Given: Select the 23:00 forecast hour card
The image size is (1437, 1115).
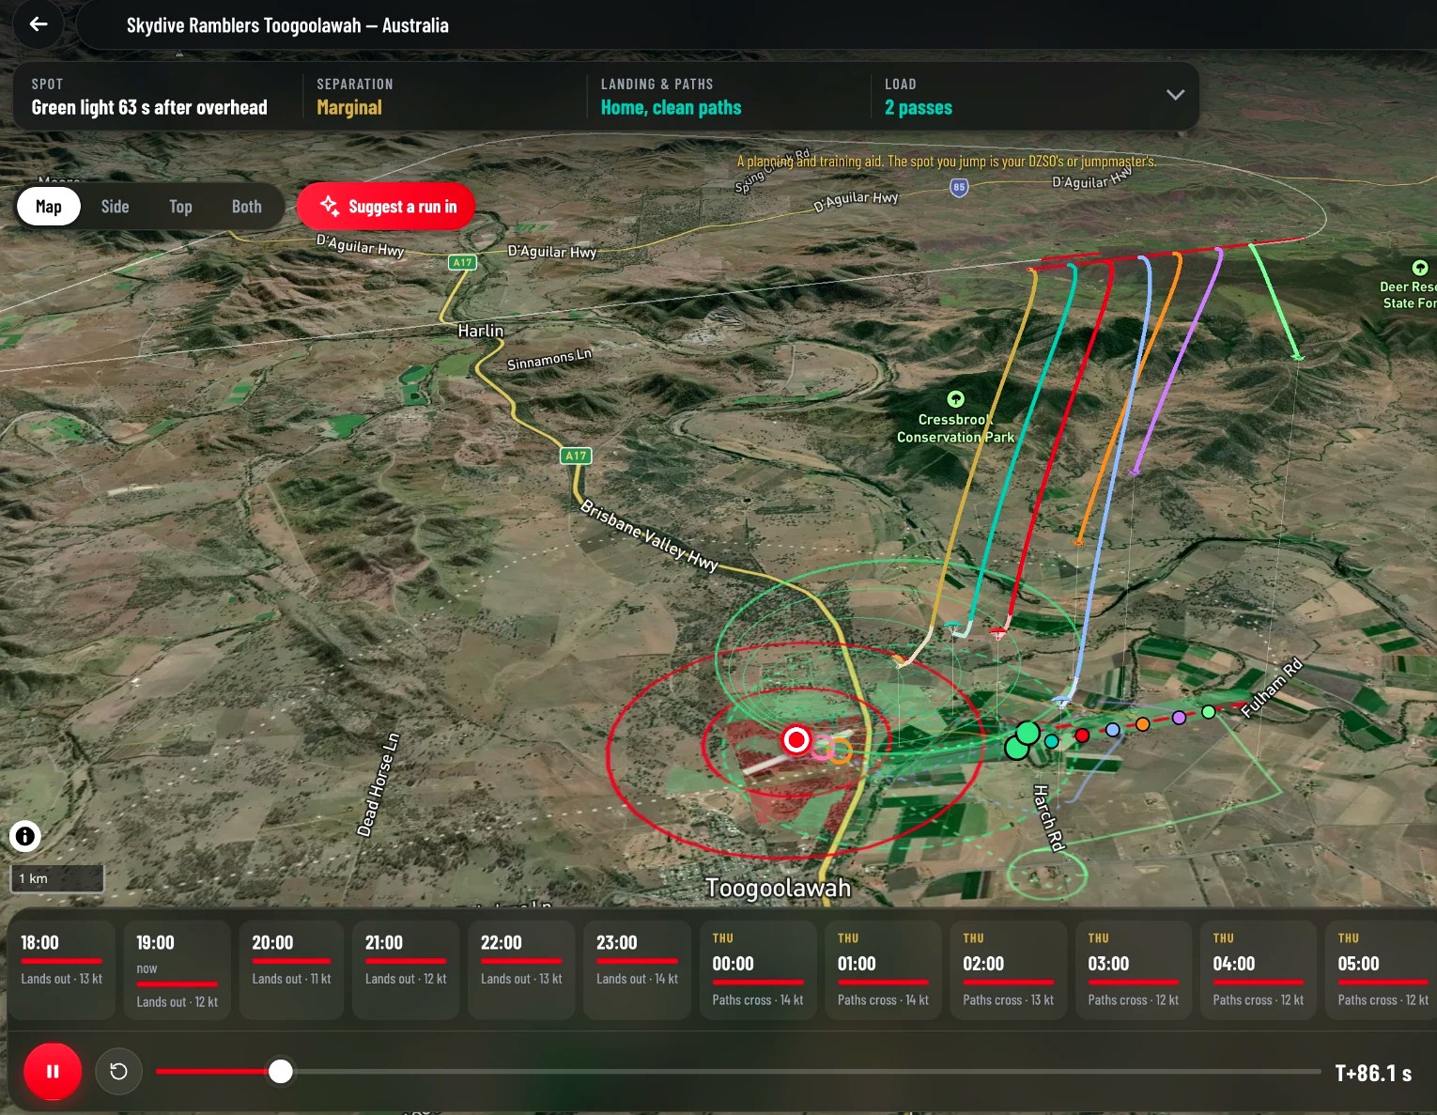Looking at the screenshot, I should pyautogui.click(x=637, y=968).
